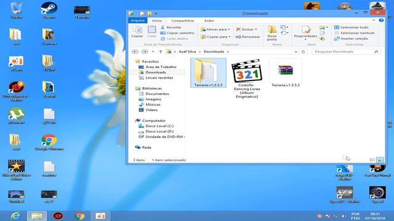Select the uTorrent desktop icon
394x221 pixels.
click(16, 116)
